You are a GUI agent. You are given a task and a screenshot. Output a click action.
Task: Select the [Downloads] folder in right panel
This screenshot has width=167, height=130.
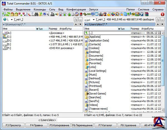pos(96,59)
